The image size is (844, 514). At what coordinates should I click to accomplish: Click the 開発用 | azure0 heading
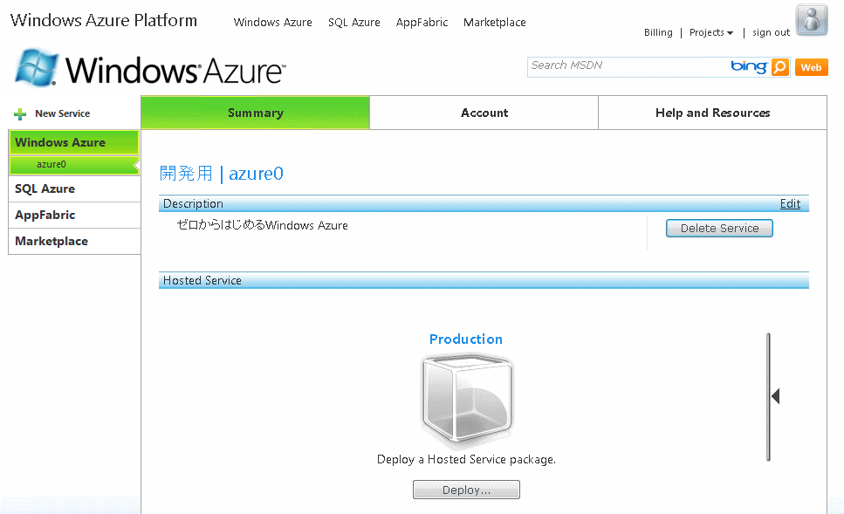click(x=221, y=174)
